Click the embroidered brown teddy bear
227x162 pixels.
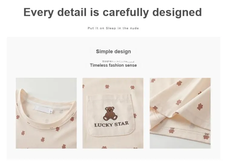110,114
